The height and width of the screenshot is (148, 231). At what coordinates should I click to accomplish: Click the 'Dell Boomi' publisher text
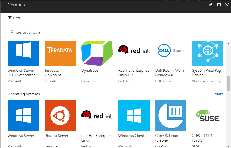(163, 81)
